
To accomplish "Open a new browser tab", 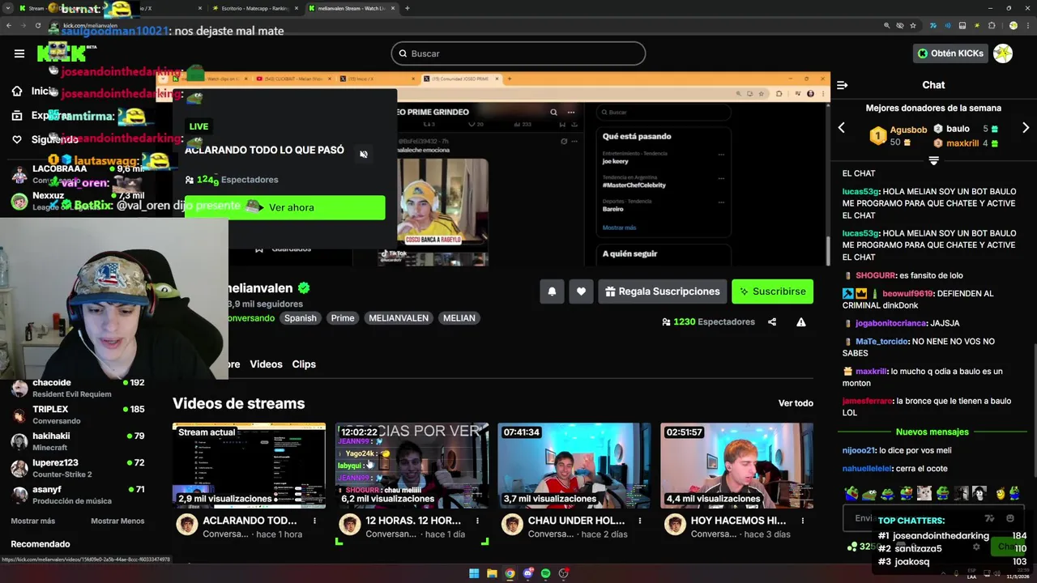I will 407,8.
